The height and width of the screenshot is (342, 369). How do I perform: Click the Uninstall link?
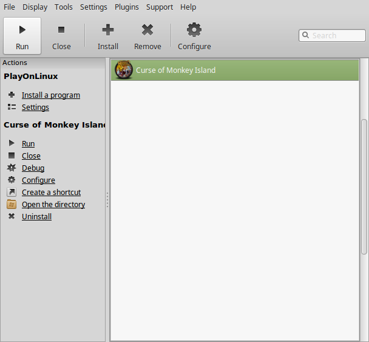tap(36, 217)
